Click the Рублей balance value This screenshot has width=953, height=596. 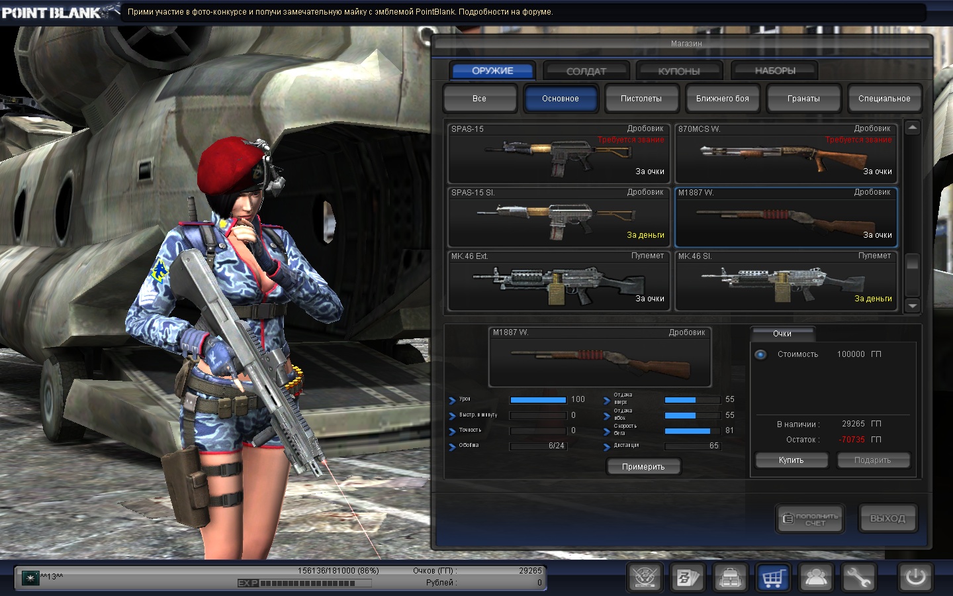click(539, 583)
